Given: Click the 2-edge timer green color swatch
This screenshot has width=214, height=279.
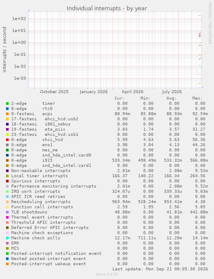Looking at the screenshot, I should coord(7,103).
